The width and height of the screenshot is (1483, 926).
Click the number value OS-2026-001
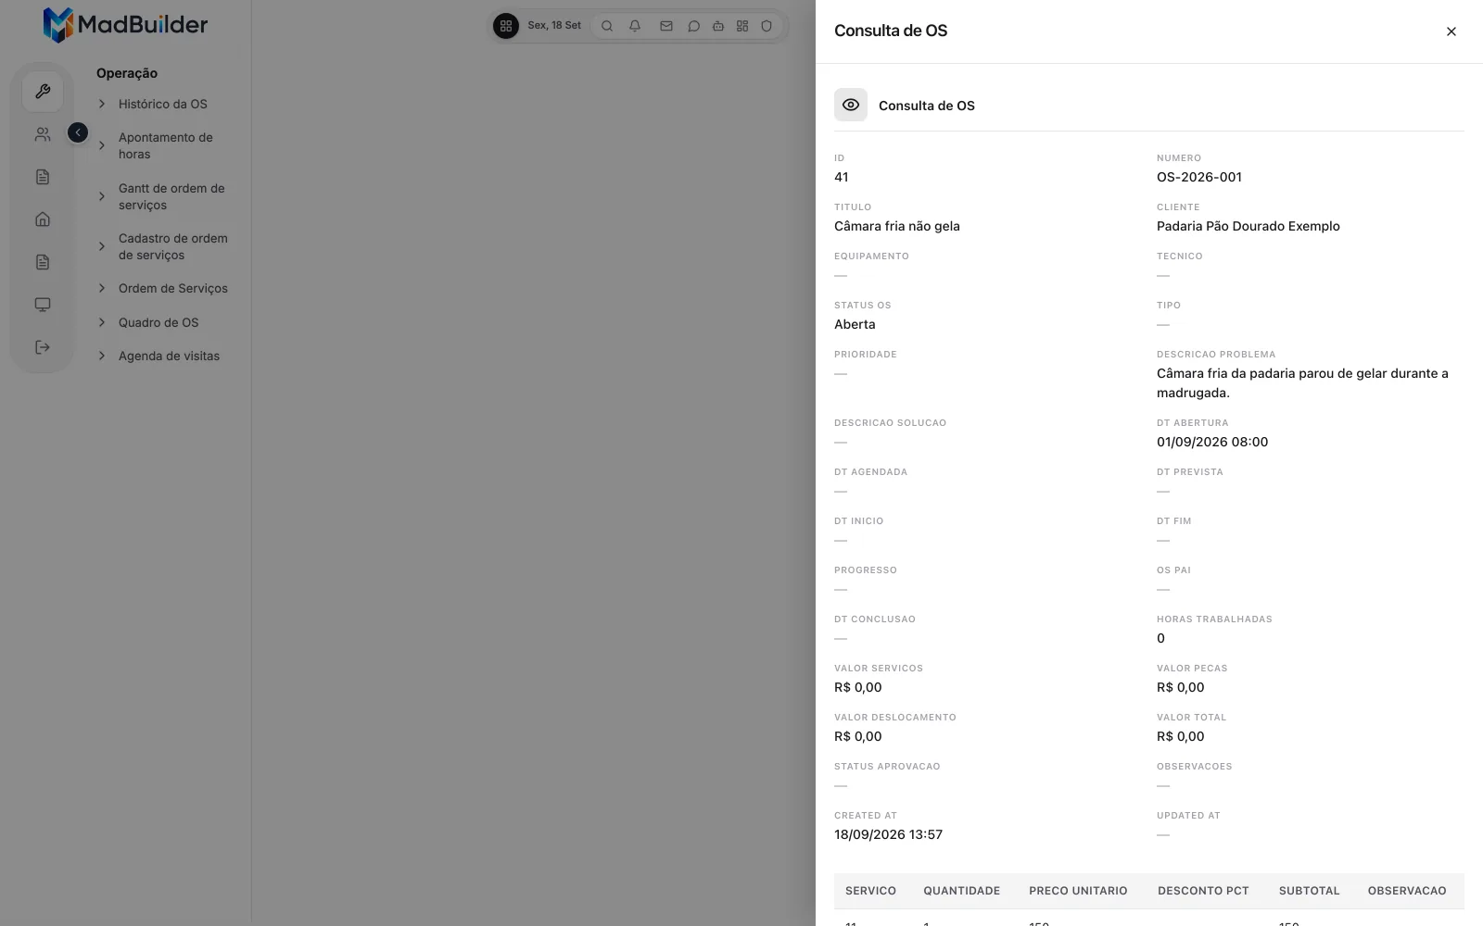(x=1199, y=177)
